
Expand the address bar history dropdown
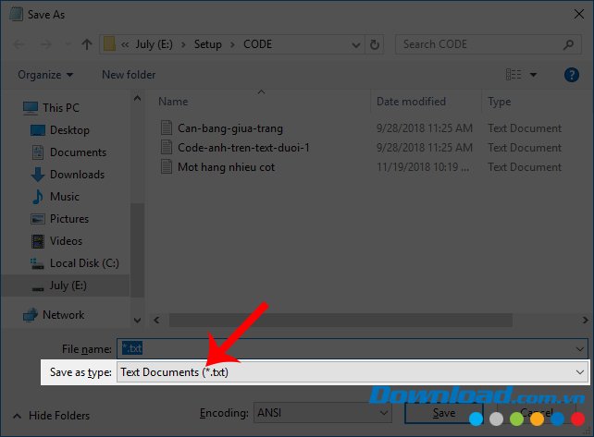click(355, 45)
